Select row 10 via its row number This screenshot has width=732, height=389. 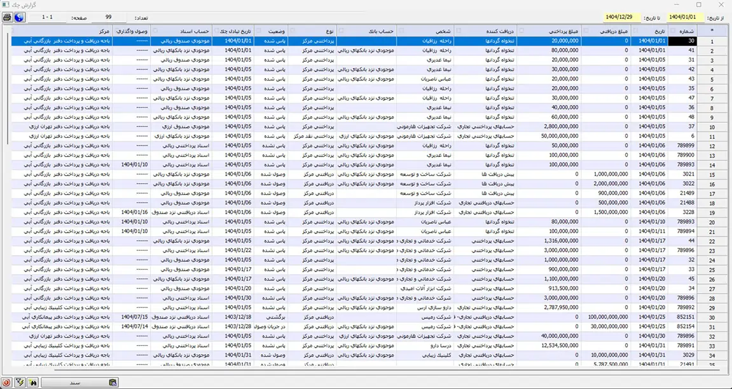[x=712, y=127]
